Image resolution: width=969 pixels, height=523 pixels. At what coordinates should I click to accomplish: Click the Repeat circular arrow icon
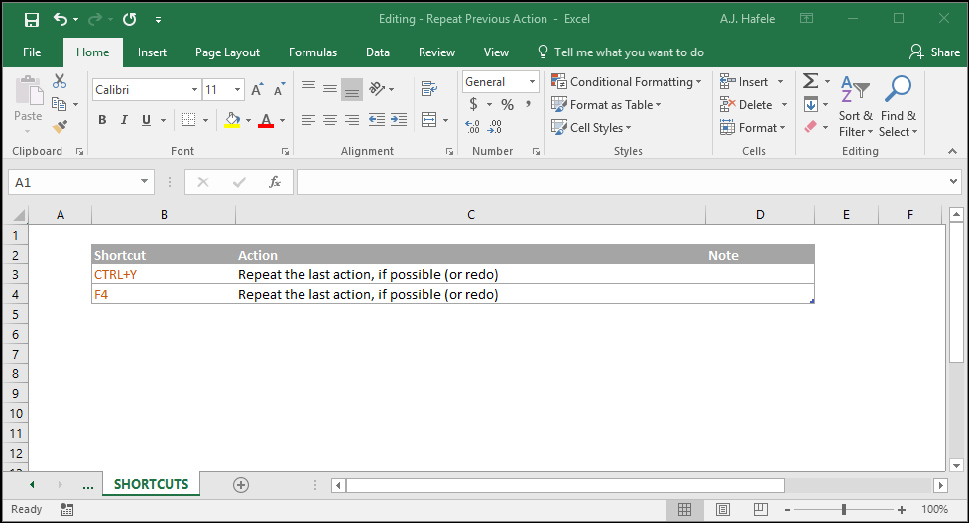click(129, 19)
